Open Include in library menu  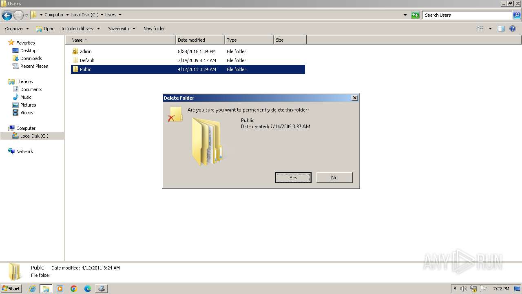point(80,29)
